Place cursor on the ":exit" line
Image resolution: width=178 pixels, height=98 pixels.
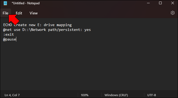pyautogui.click(x=9, y=35)
